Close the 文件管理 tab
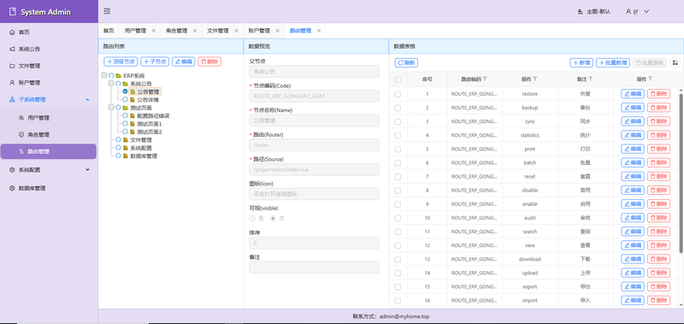This screenshot has height=324, width=684. coord(236,31)
